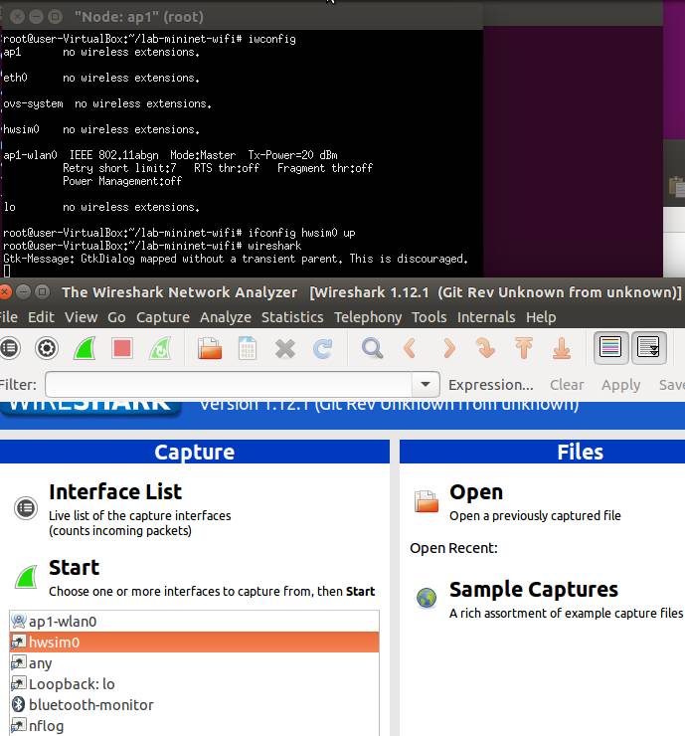Expand the Filter history dropdown arrow

(426, 385)
